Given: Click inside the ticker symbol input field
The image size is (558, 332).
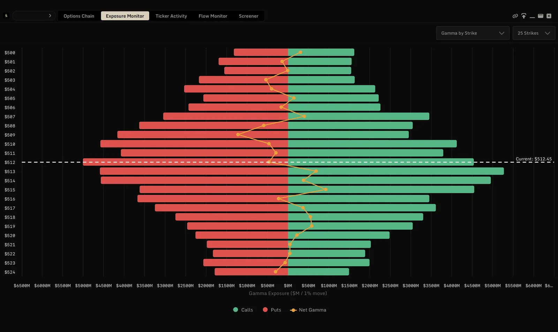Looking at the screenshot, I should [30, 16].
